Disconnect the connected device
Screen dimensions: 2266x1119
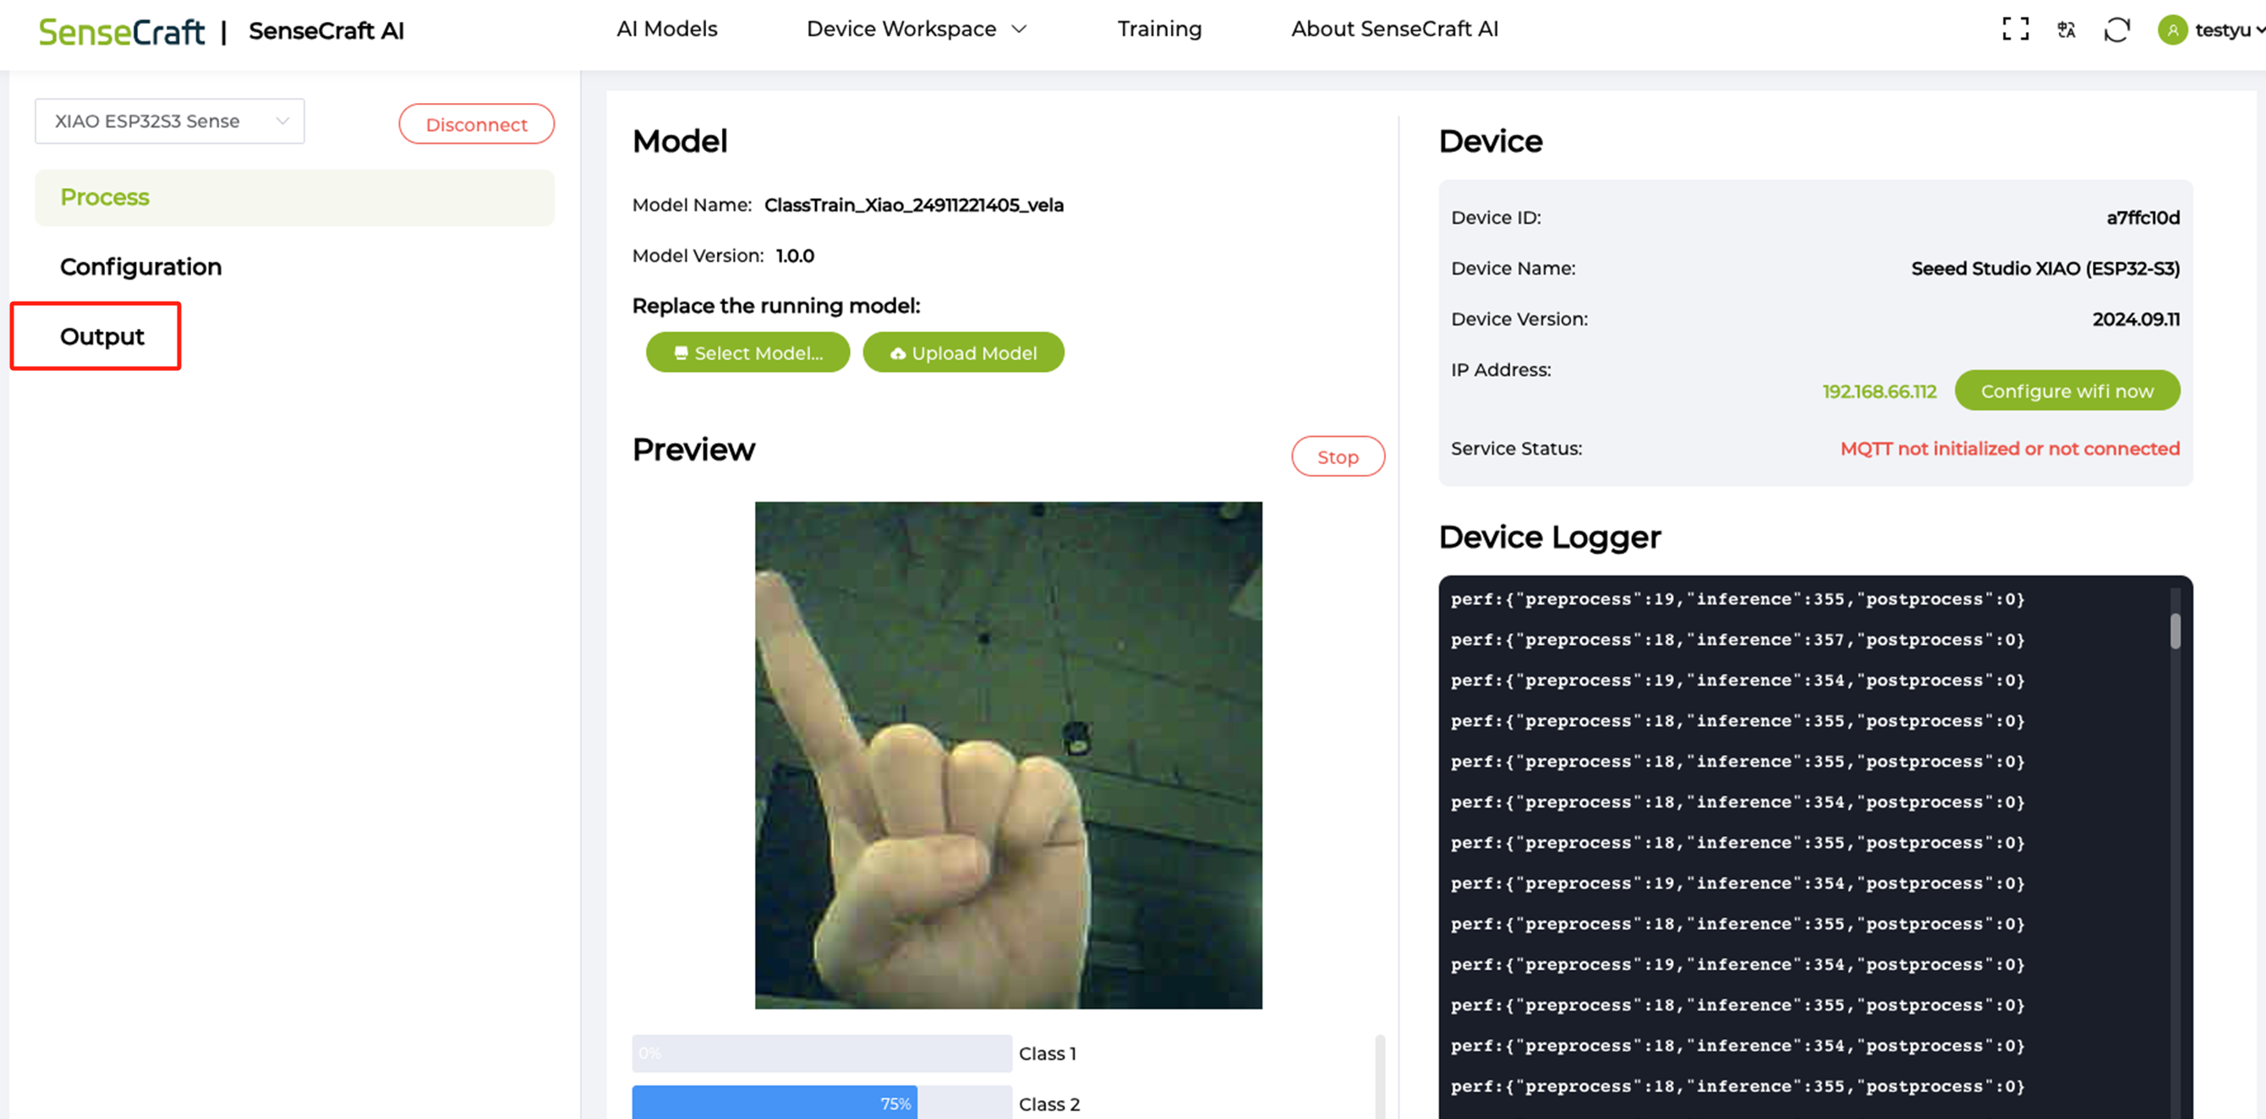coord(476,124)
